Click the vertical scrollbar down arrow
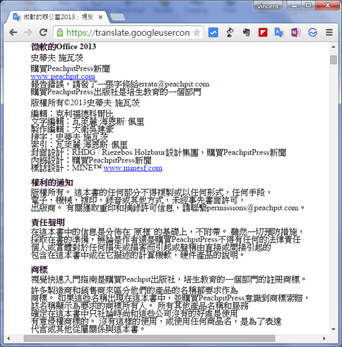The height and width of the screenshot is (347, 342). tap(333, 329)
